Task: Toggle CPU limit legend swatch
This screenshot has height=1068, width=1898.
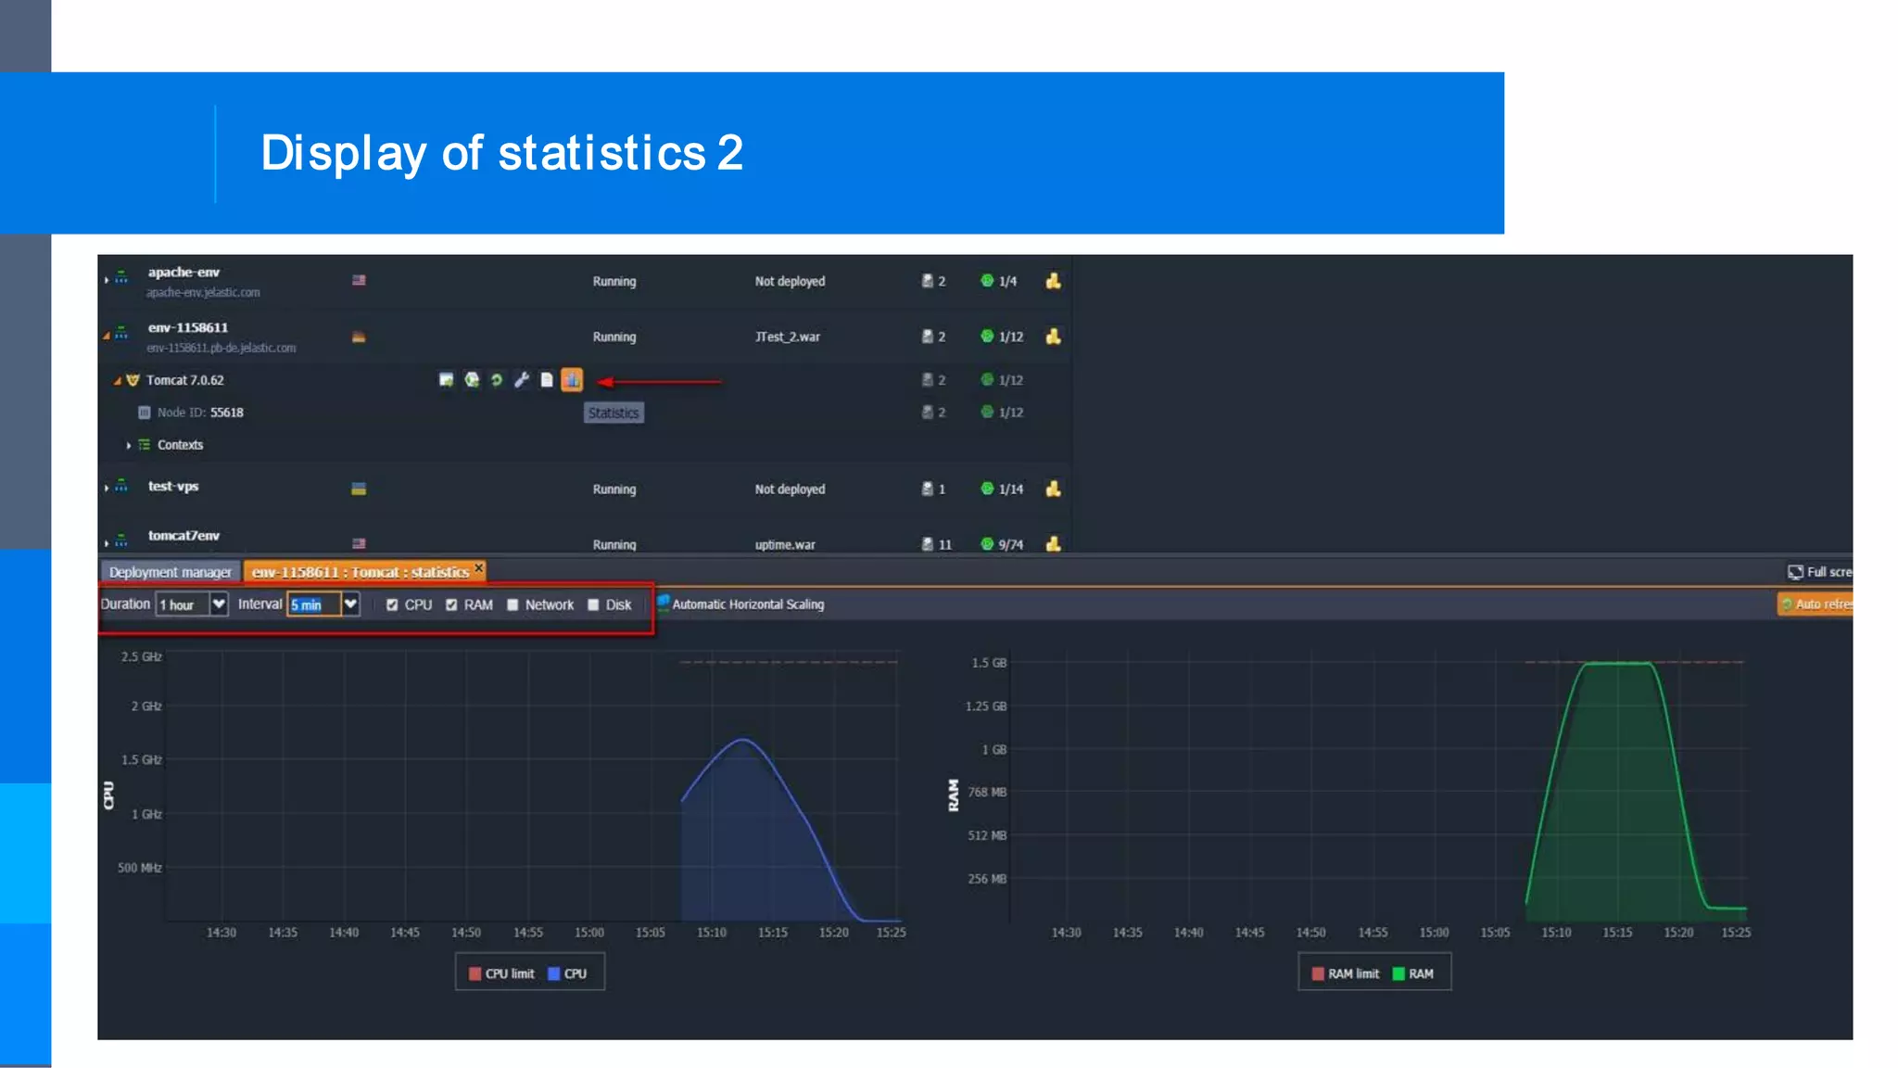Action: point(474,973)
